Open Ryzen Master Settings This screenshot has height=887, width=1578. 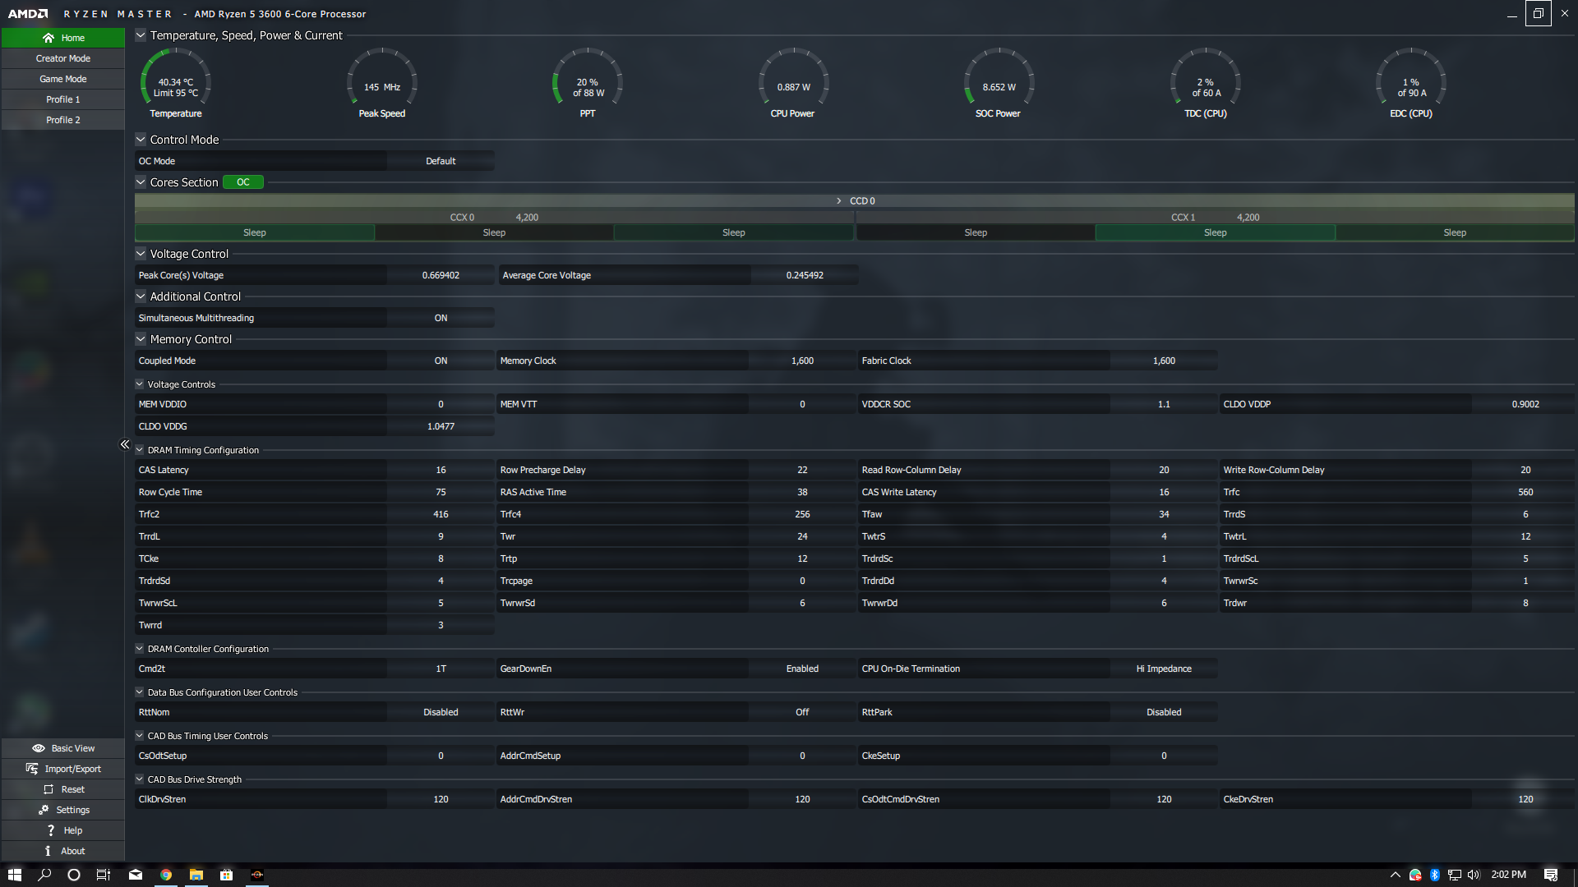click(x=63, y=810)
